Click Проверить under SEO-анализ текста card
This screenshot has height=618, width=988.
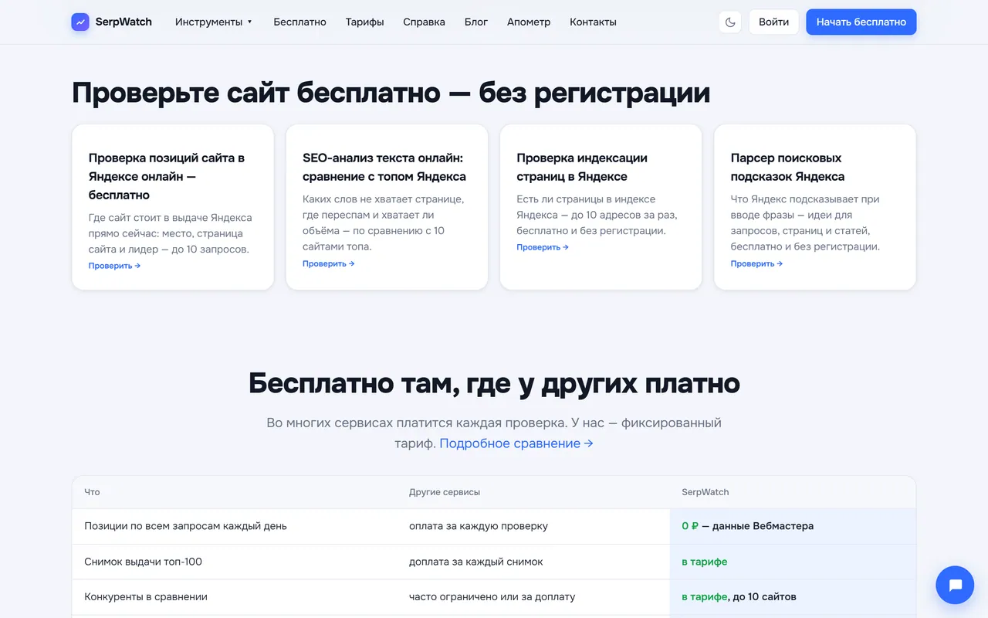coord(328,263)
